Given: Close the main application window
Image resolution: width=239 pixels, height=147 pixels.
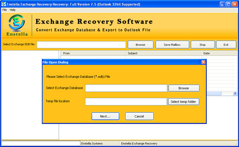Looking at the screenshot, I should click(235, 4).
